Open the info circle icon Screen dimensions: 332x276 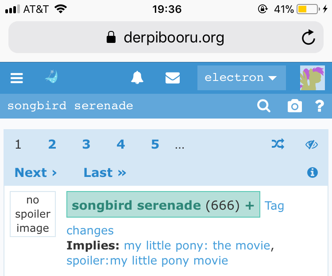313,172
